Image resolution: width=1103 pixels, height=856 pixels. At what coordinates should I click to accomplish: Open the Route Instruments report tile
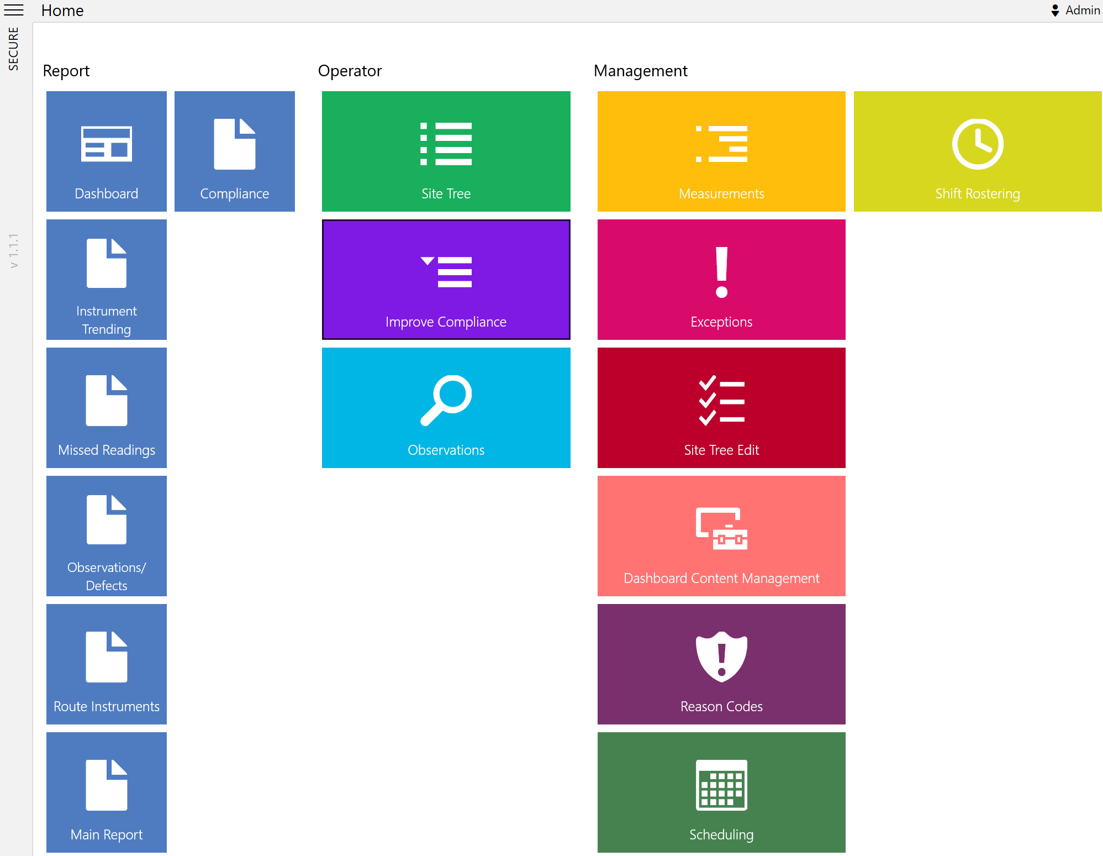coord(107,664)
